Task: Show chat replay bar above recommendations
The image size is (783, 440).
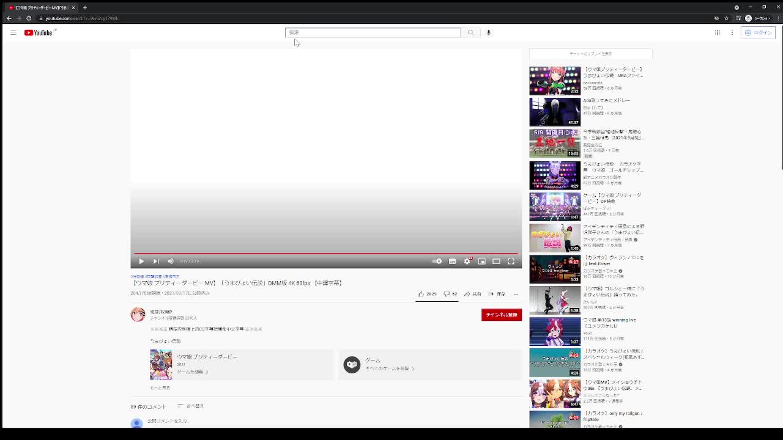Action: (590, 54)
